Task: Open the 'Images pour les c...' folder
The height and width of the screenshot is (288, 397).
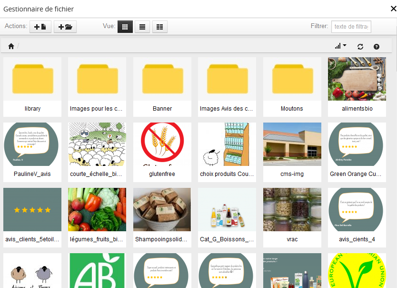Action: 97,79
